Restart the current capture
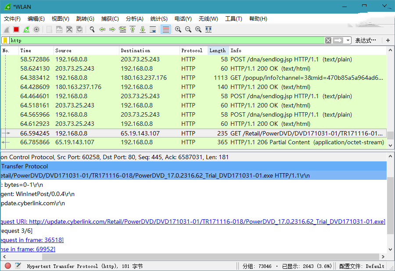395x271 pixels. pyautogui.click(x=26, y=29)
